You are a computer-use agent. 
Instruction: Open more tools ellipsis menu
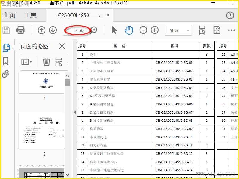[x=231, y=30]
